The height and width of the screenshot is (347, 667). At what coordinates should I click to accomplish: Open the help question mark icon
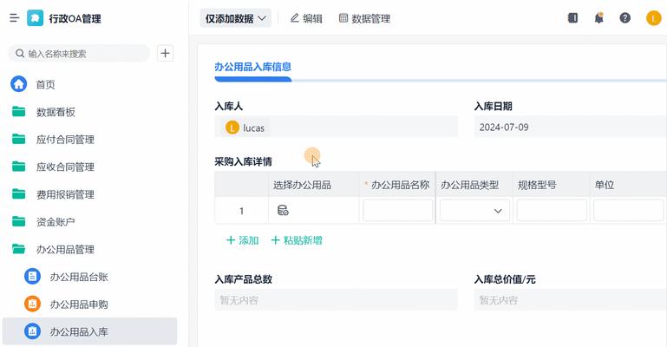[624, 18]
